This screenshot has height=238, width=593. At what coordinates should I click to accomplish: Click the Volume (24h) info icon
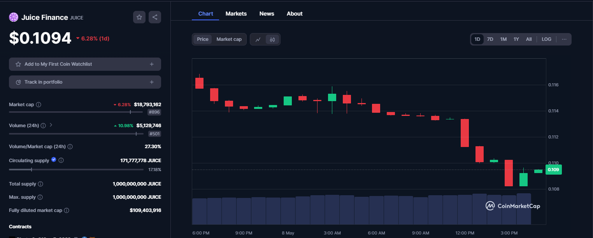(43, 125)
